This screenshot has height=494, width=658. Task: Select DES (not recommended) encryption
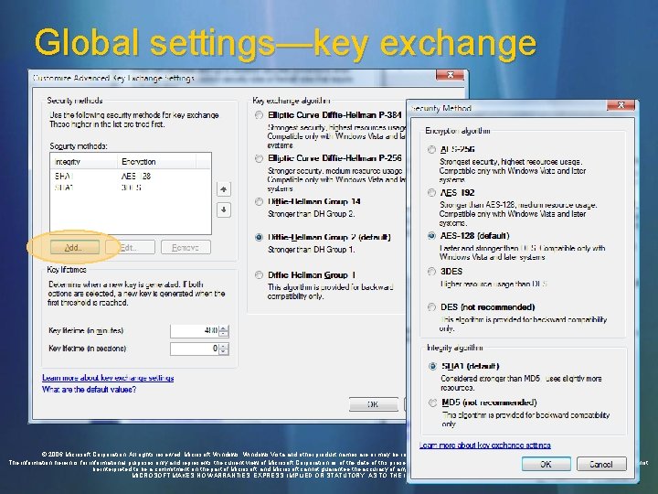click(x=431, y=307)
